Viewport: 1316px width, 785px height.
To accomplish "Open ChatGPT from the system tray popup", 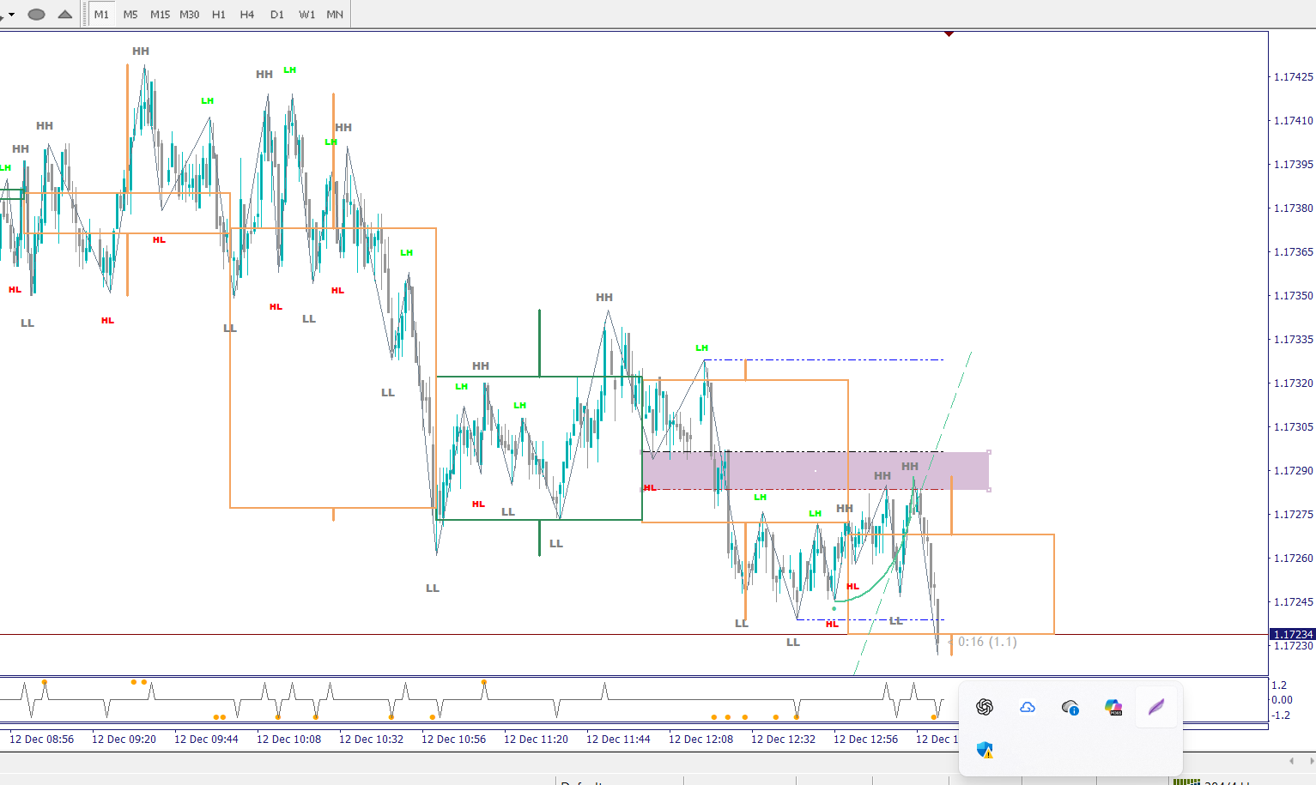I will click(985, 707).
